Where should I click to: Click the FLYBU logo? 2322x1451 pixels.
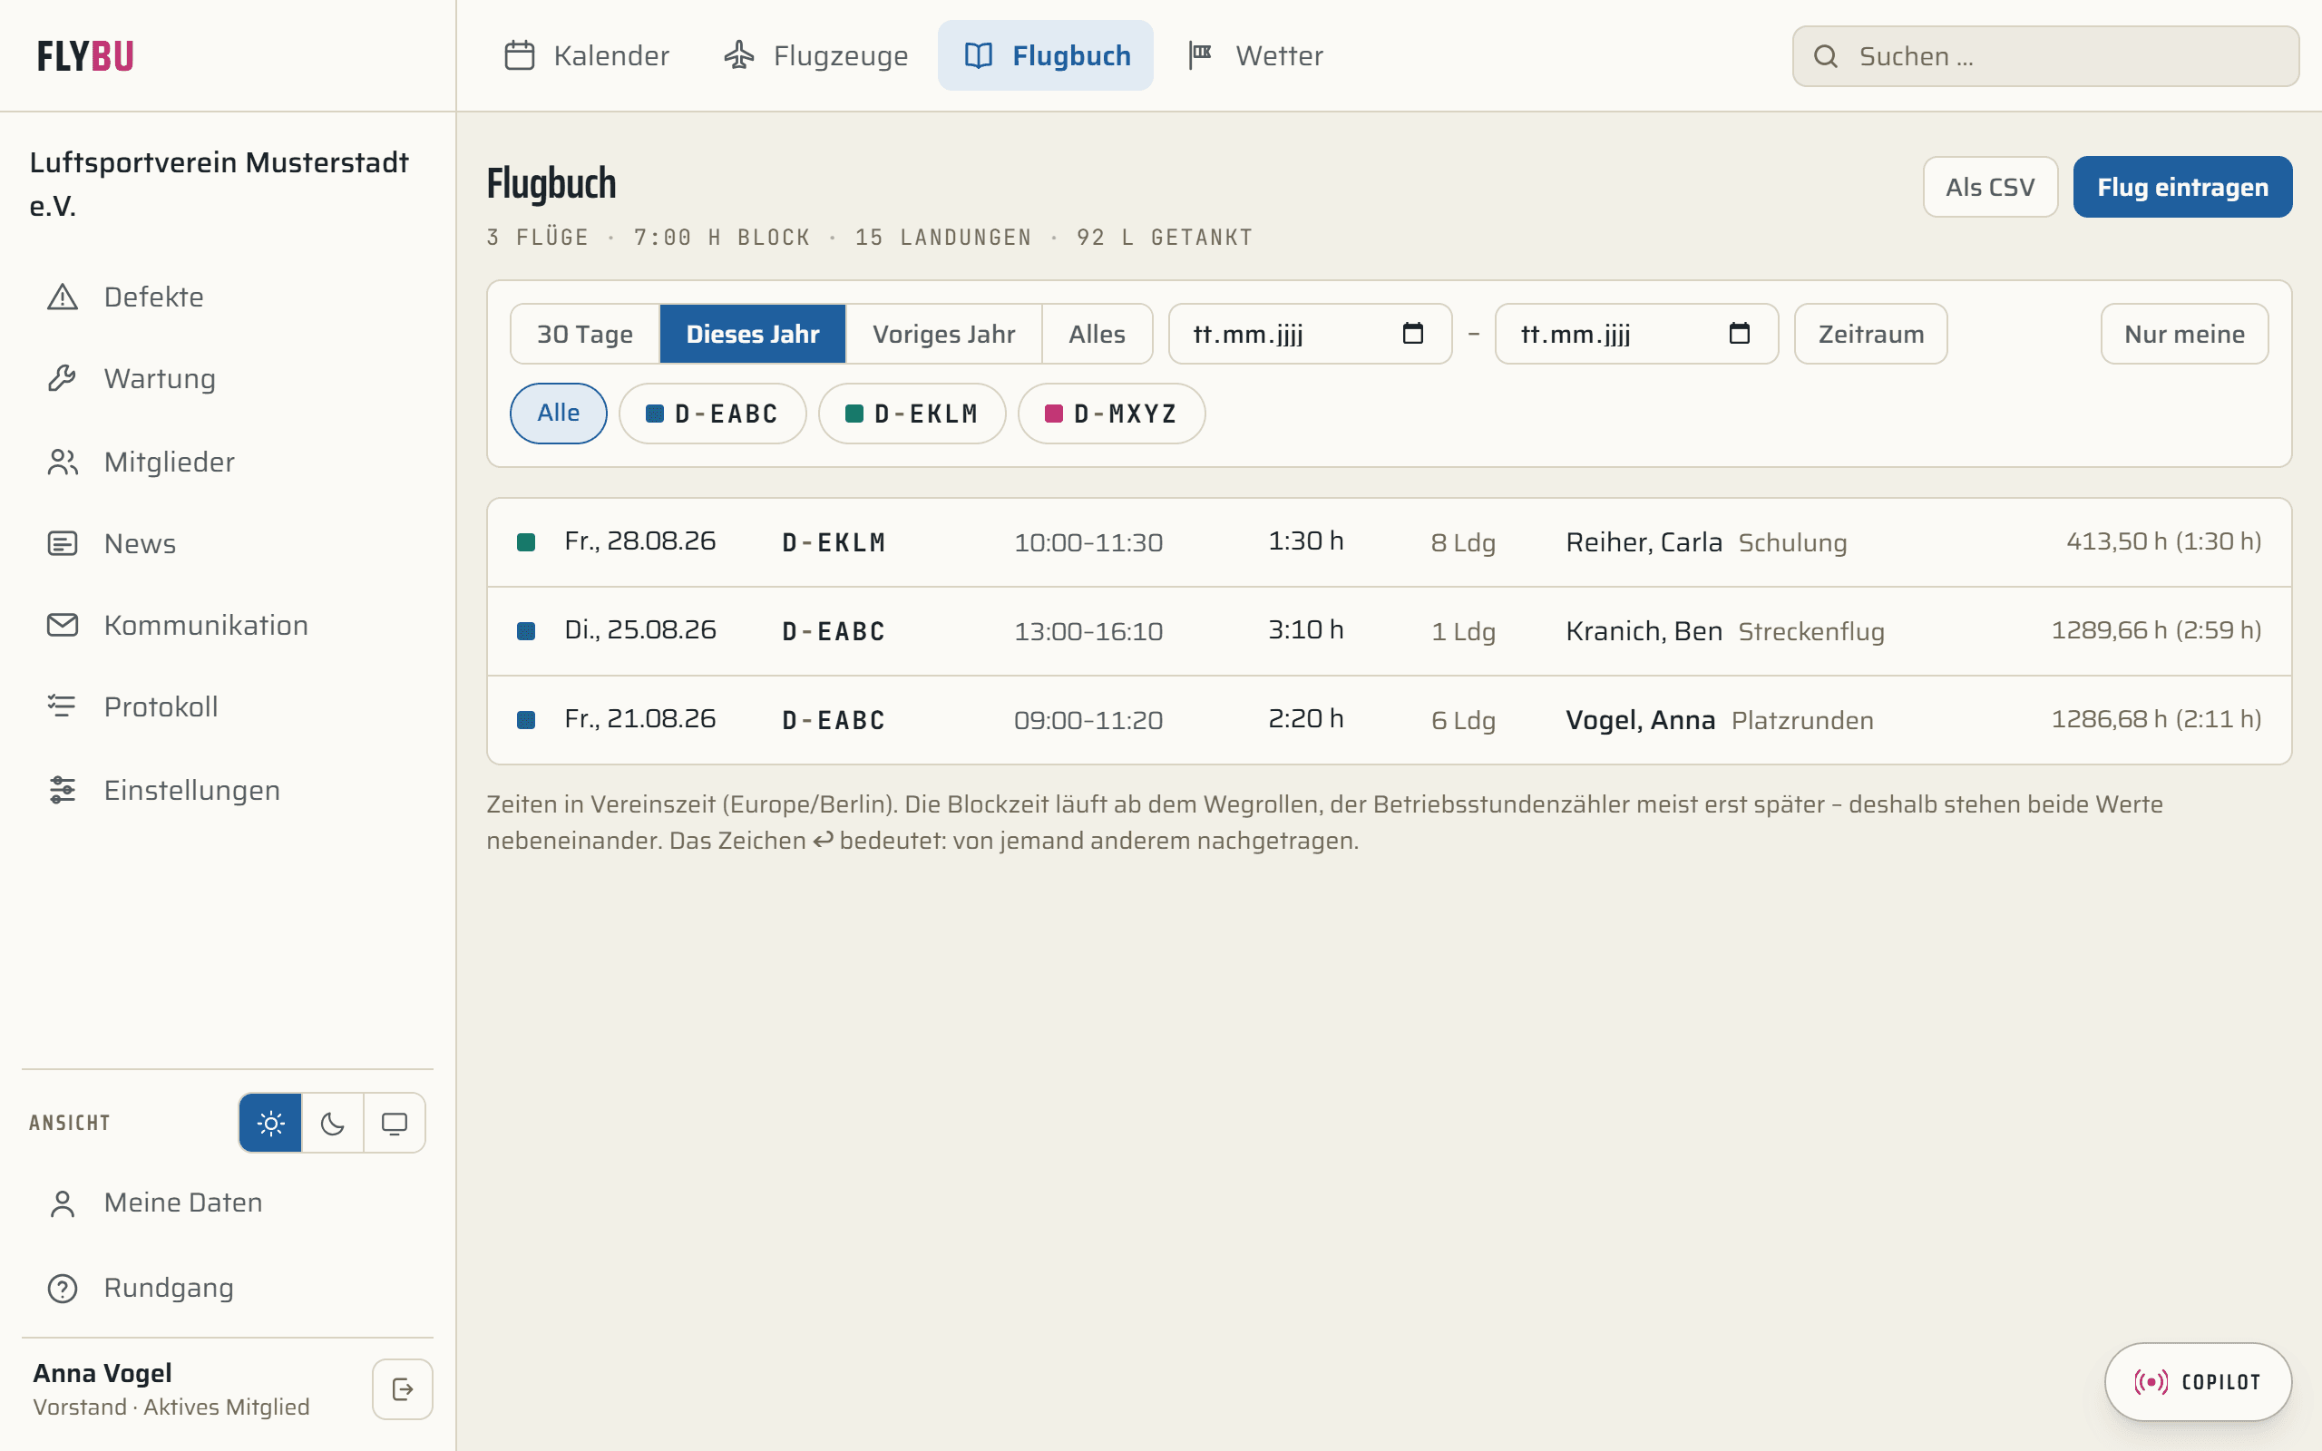click(85, 56)
